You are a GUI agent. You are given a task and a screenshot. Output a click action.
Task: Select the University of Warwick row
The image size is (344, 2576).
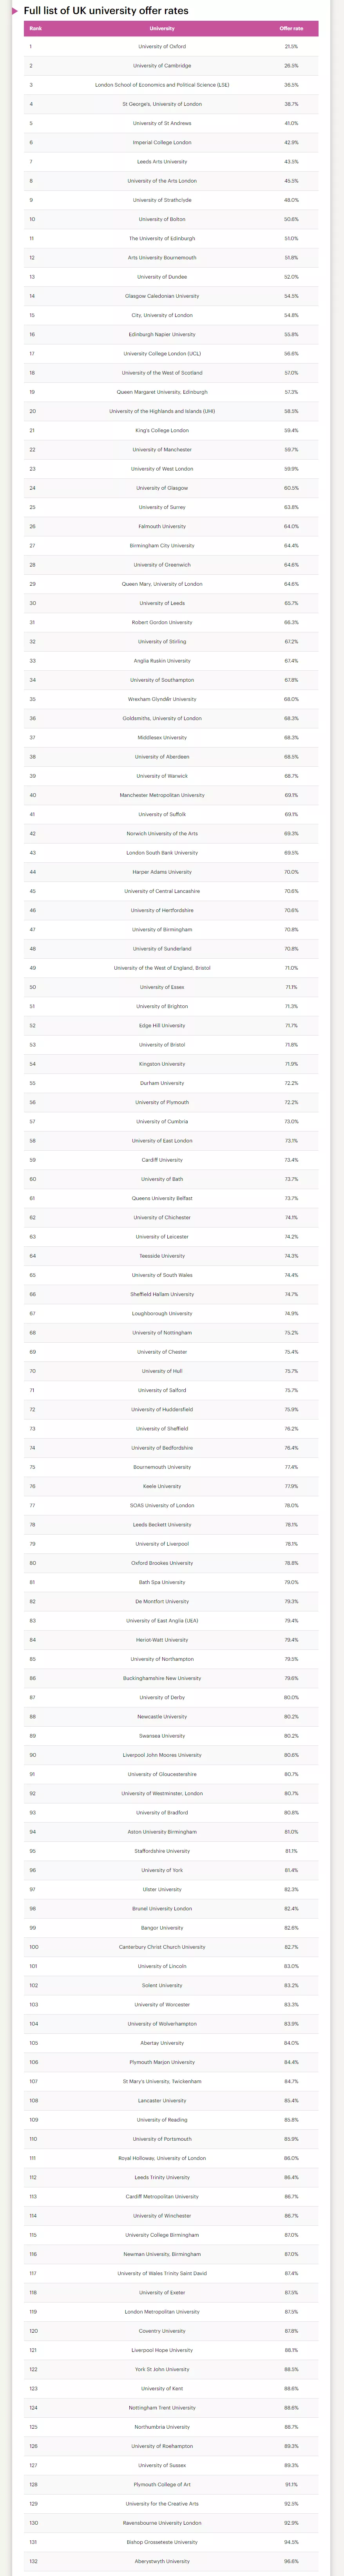point(171,776)
